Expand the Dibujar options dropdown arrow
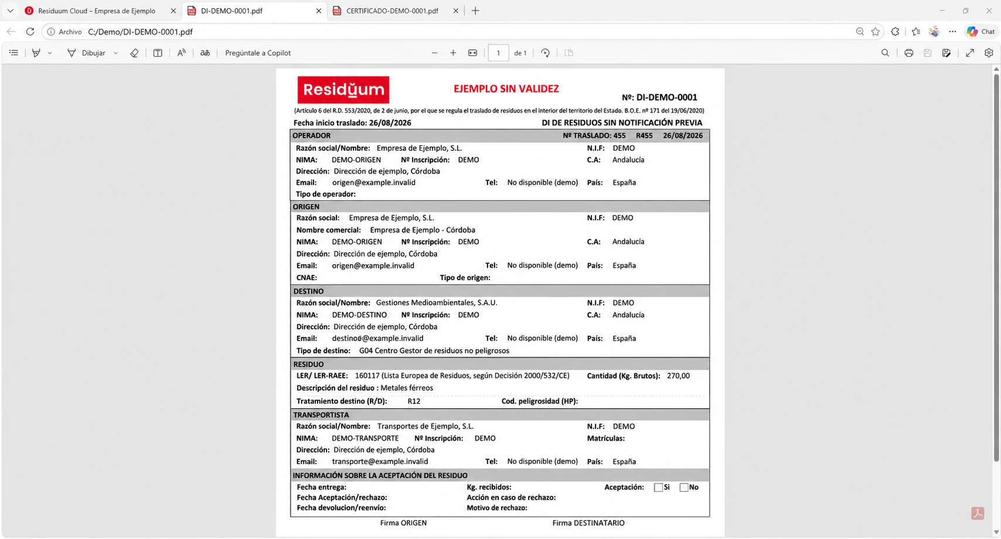Screen dimensions: 1001x539 (x=115, y=53)
